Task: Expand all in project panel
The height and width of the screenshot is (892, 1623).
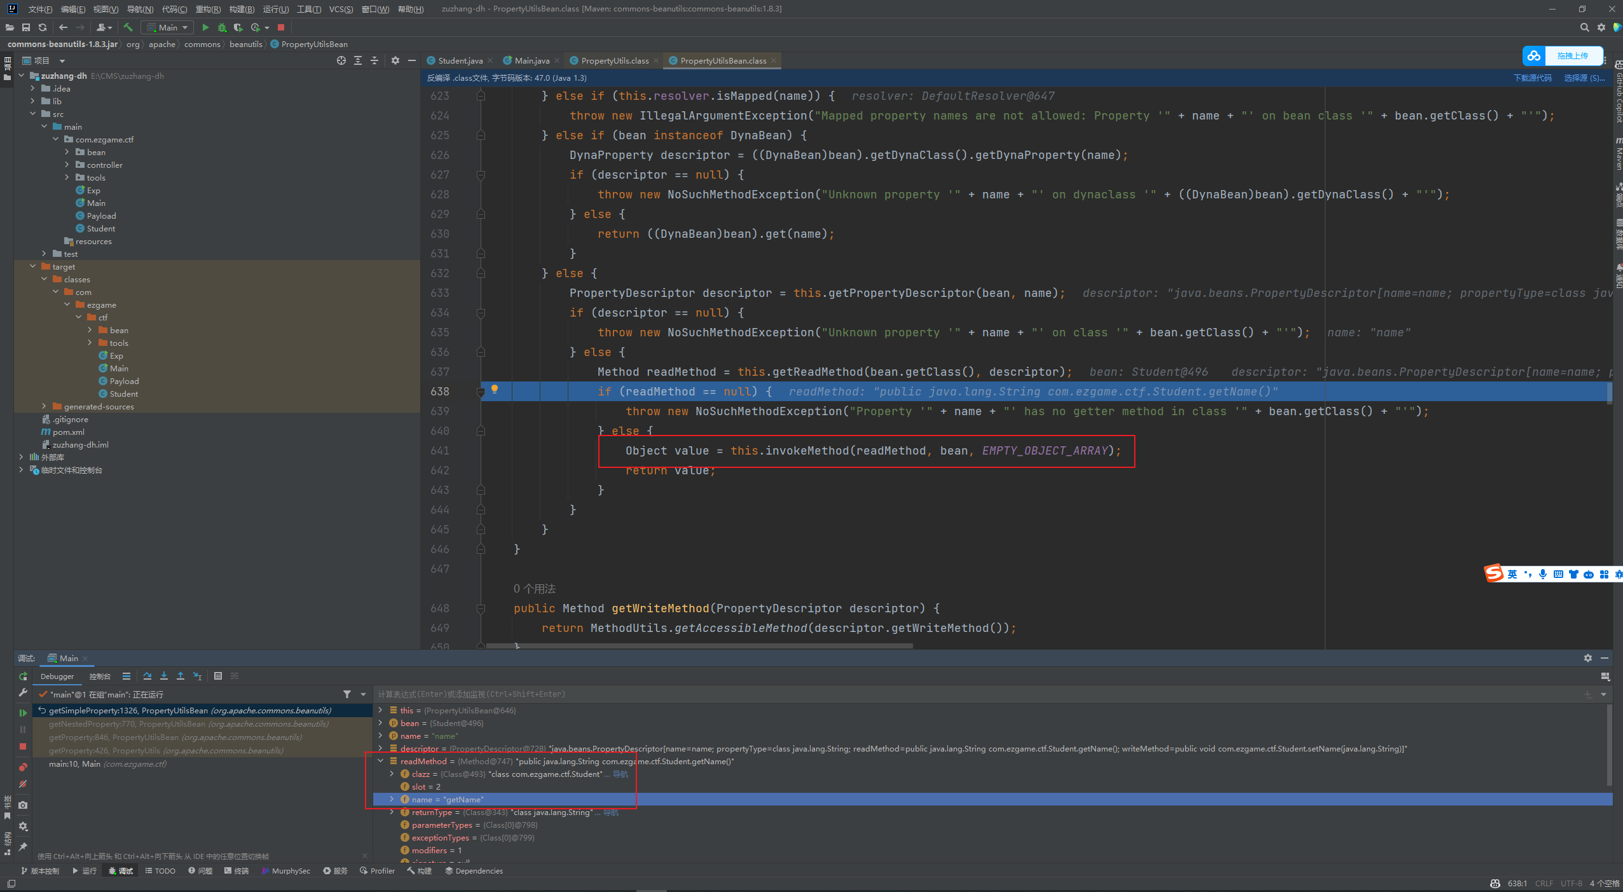Action: tap(358, 60)
